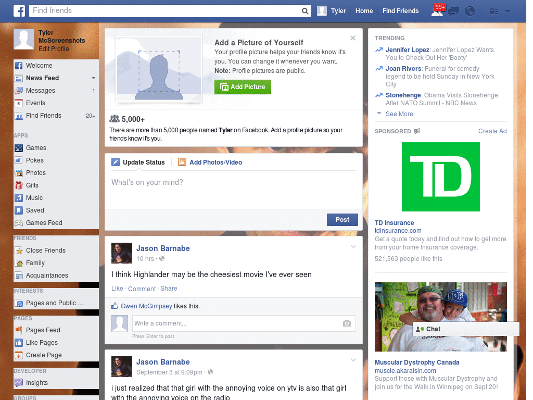
Task: Open Tyler profile in top navigation
Action: tap(332, 11)
